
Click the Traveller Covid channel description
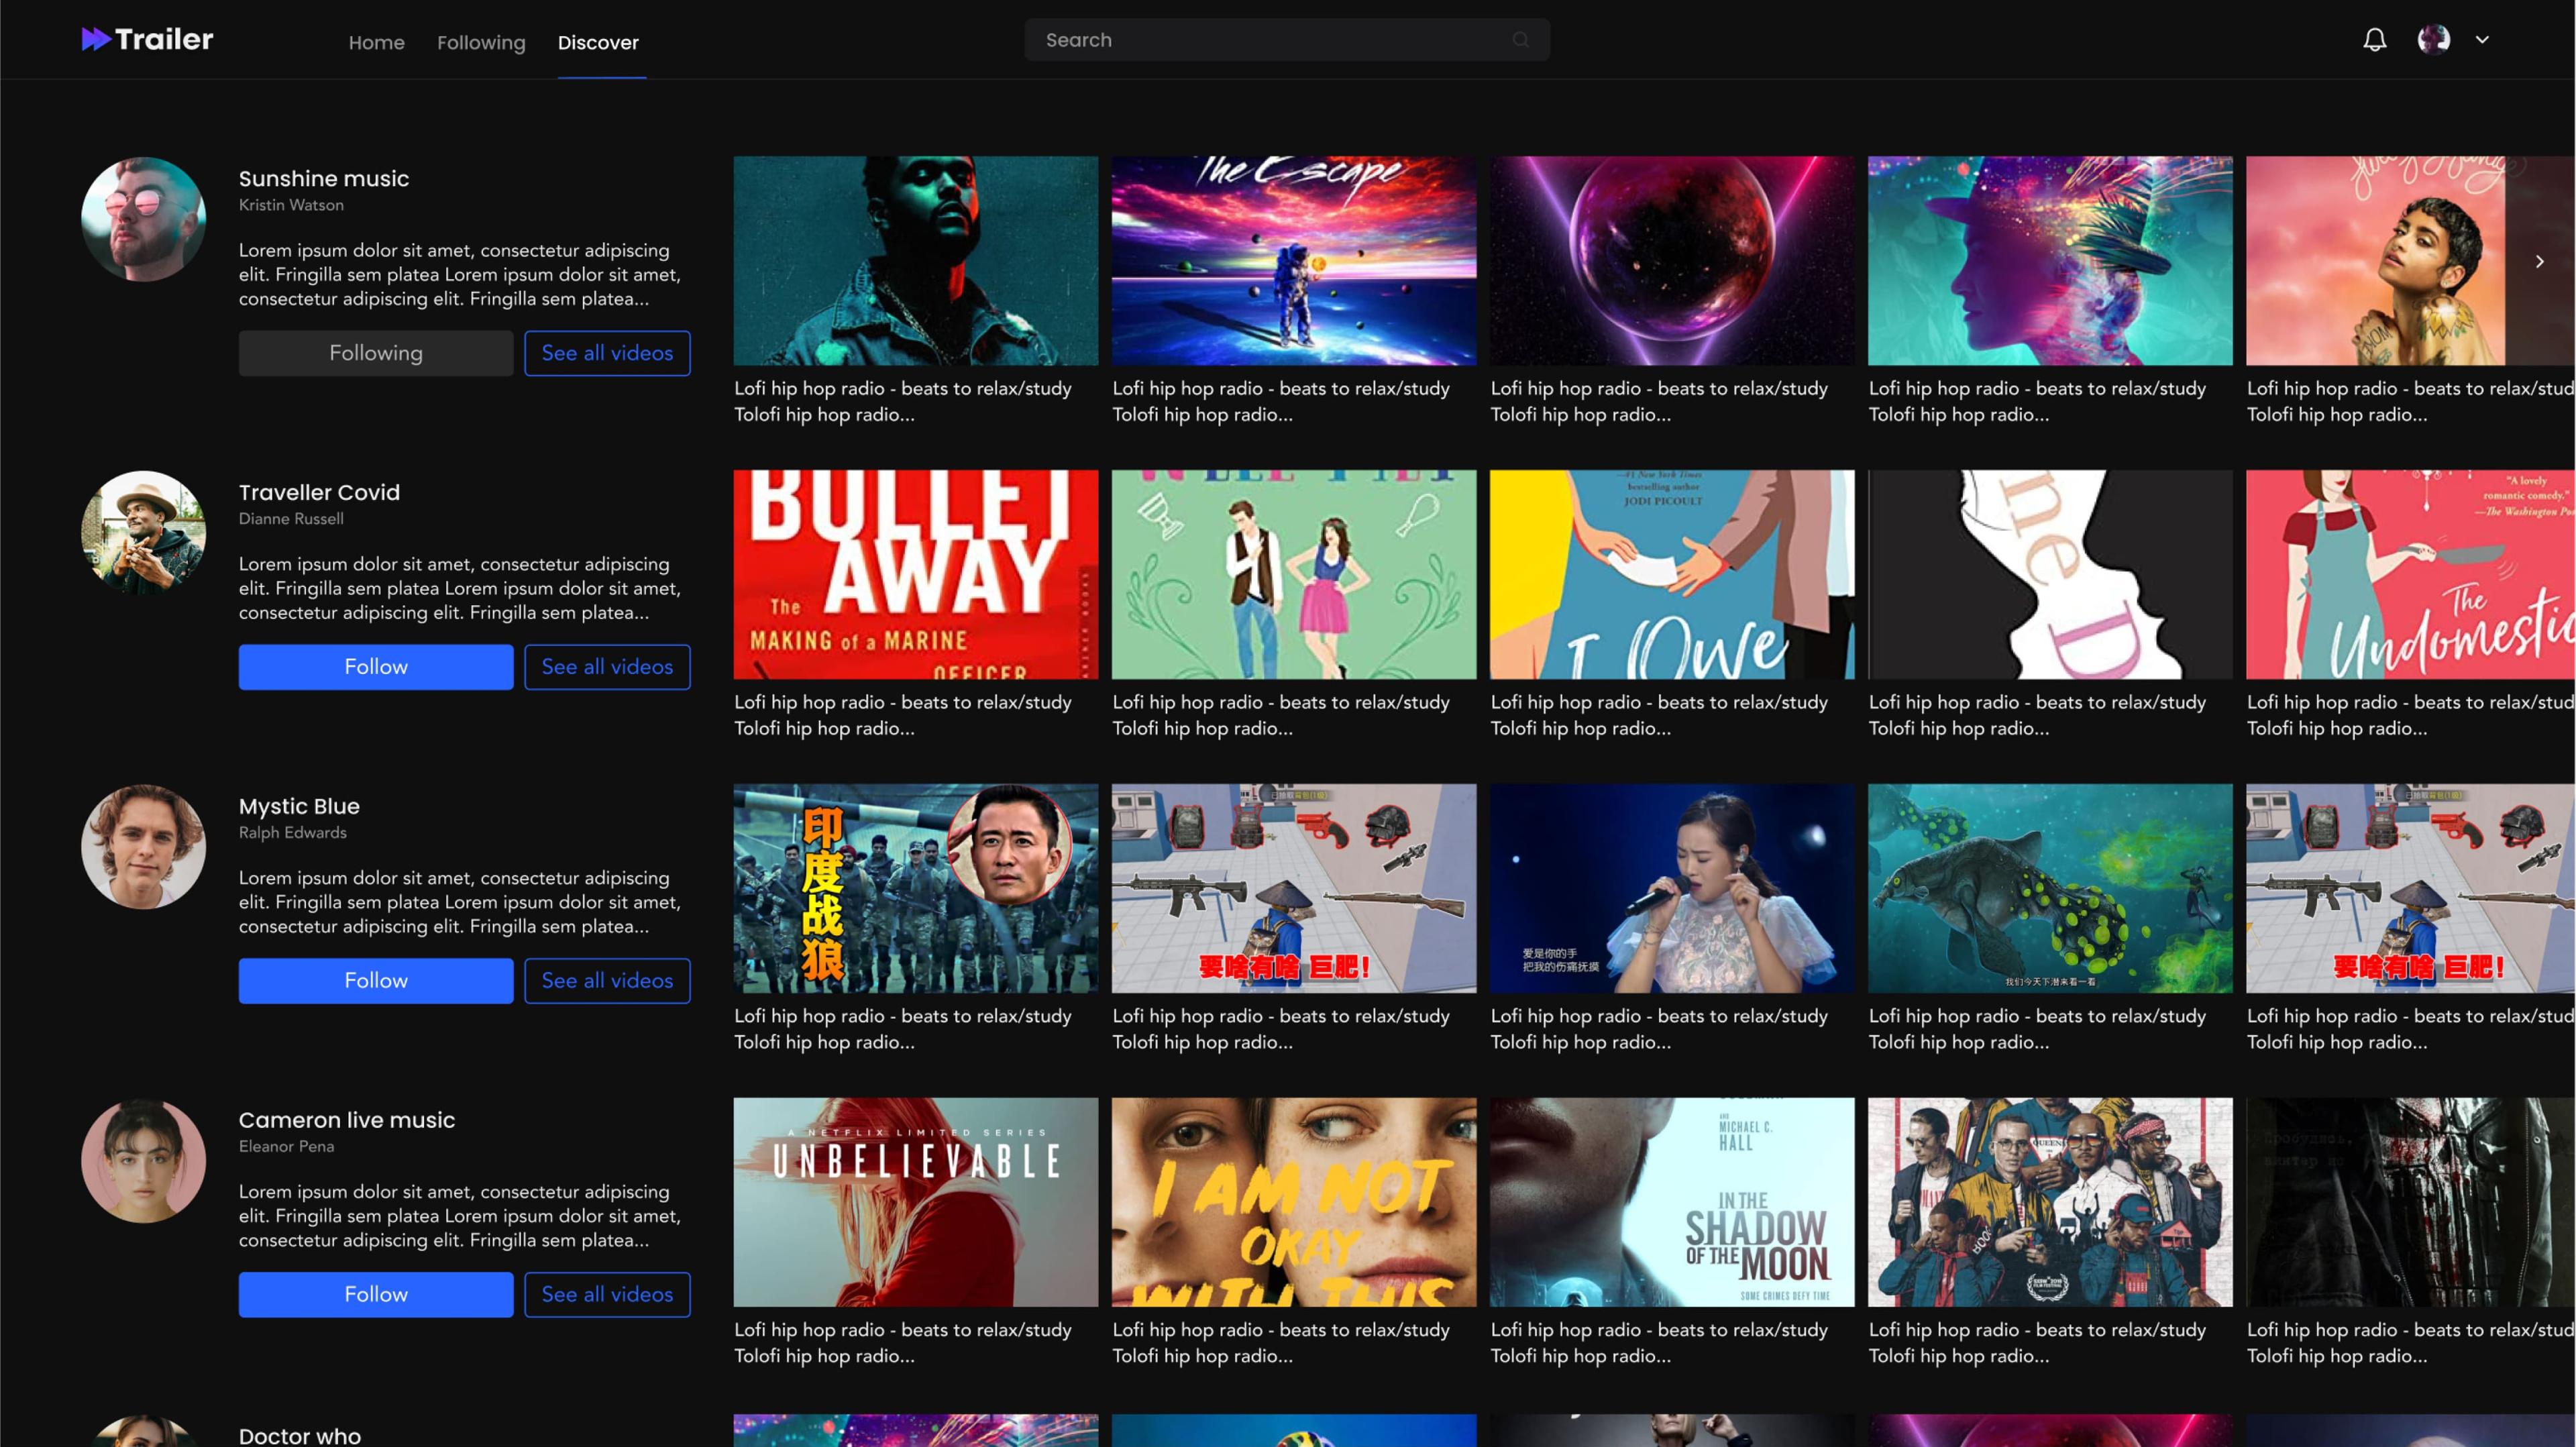tap(460, 589)
